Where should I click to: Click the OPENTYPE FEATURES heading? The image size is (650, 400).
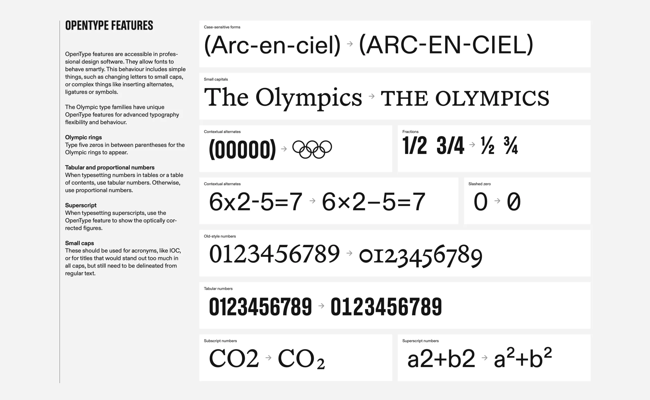(109, 26)
